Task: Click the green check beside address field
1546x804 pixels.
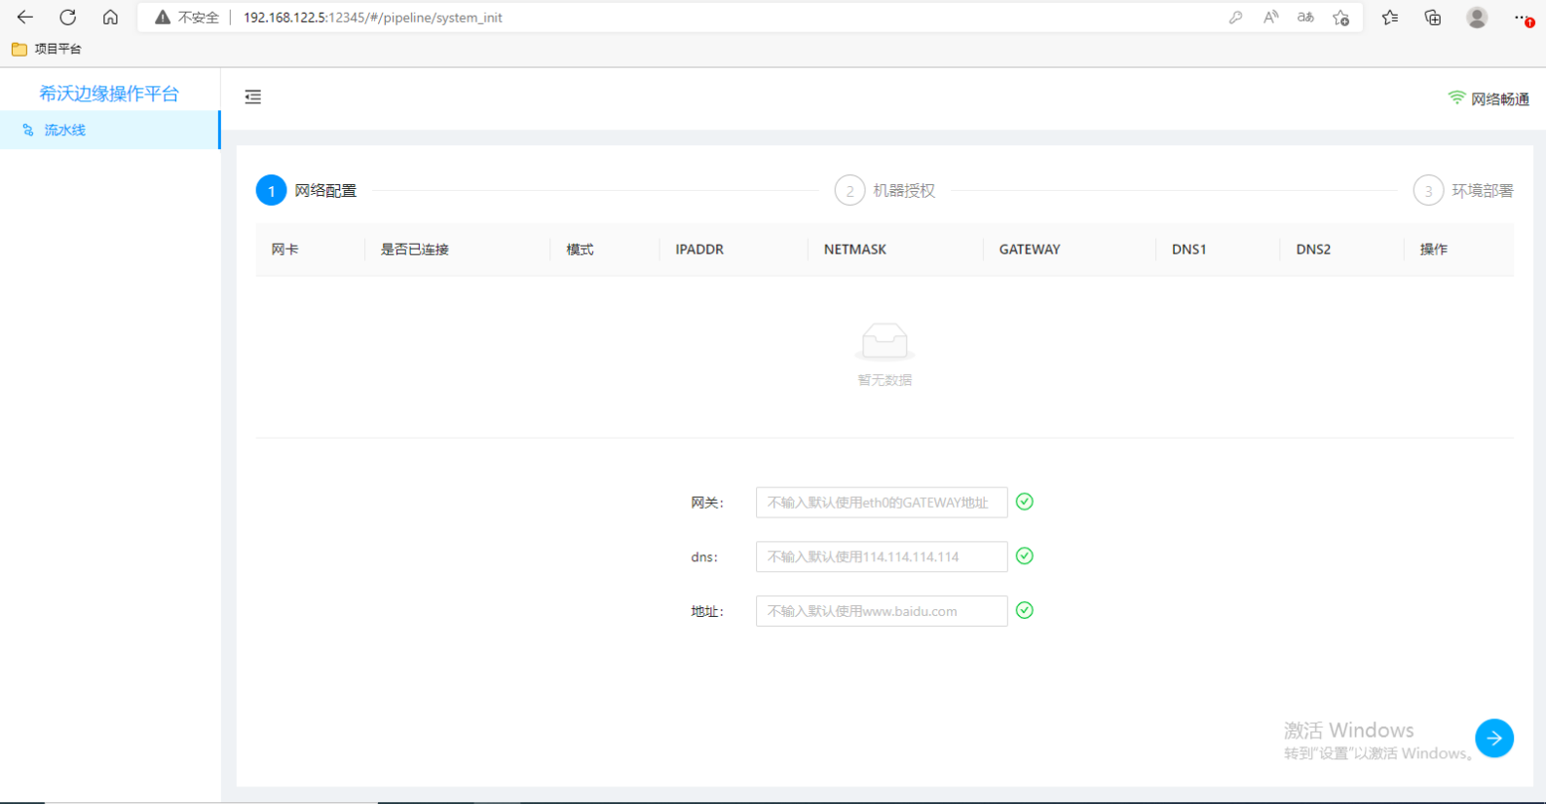Action: [1024, 611]
